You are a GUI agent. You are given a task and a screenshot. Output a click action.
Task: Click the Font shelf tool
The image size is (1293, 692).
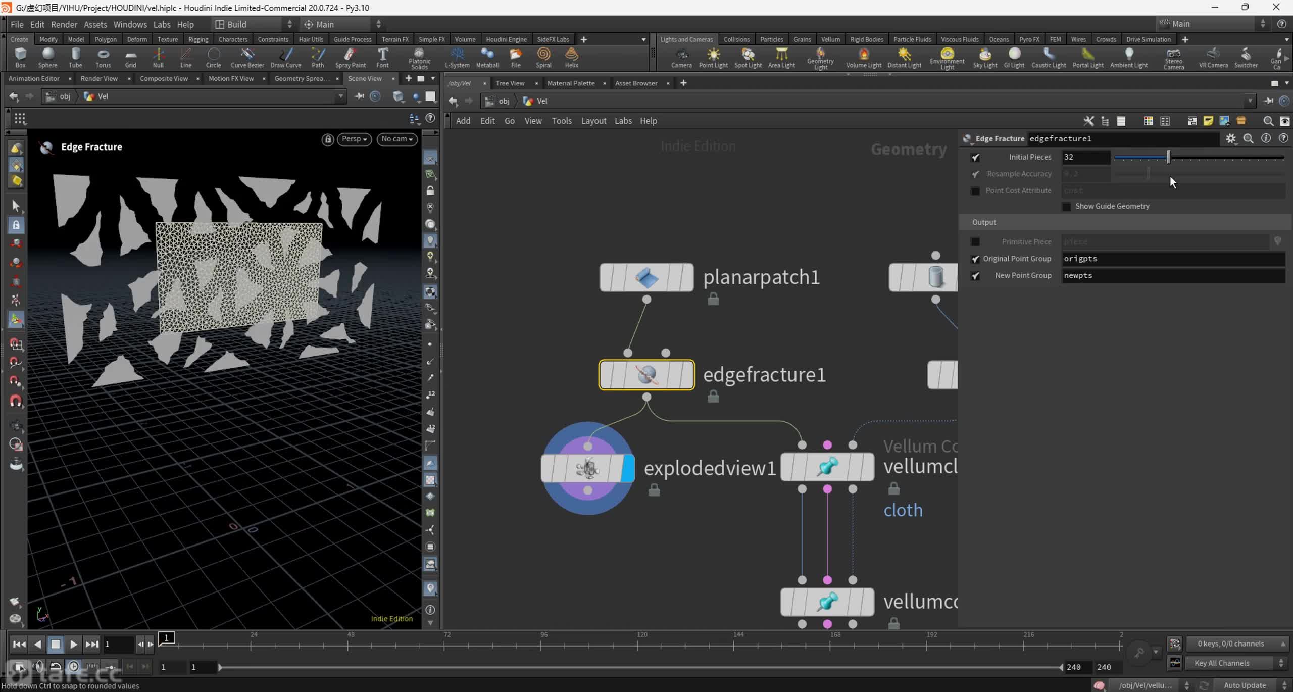382,58
